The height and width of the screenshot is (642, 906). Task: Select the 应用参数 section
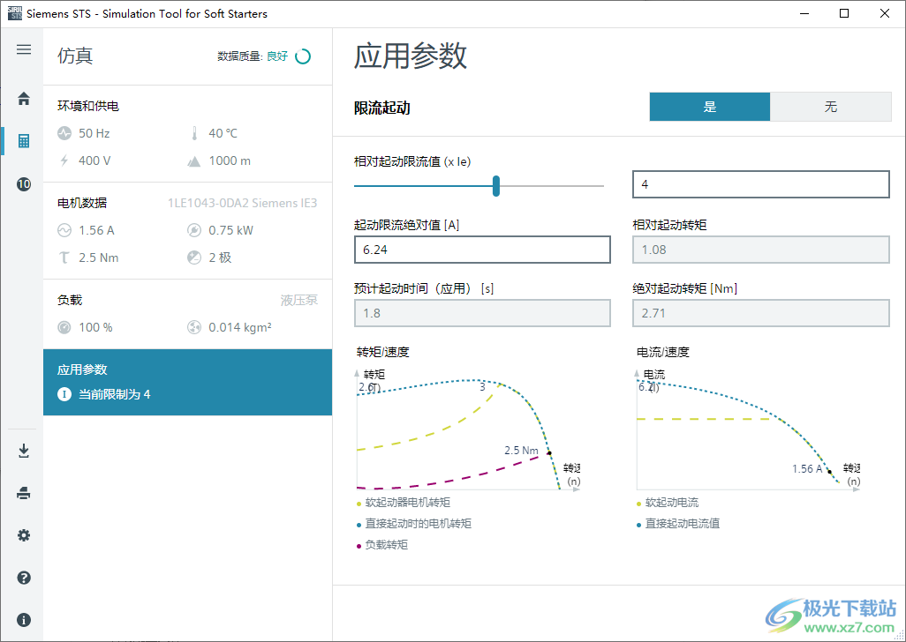[188, 383]
